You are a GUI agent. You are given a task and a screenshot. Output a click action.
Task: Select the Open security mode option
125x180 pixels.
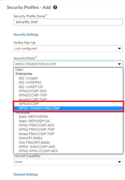click(68, 70)
